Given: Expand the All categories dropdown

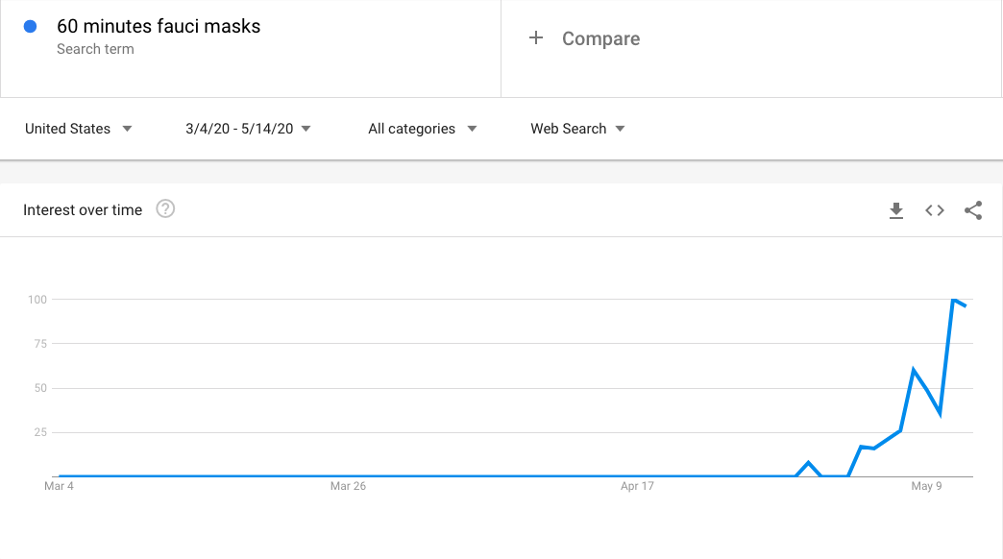Looking at the screenshot, I should [x=422, y=129].
